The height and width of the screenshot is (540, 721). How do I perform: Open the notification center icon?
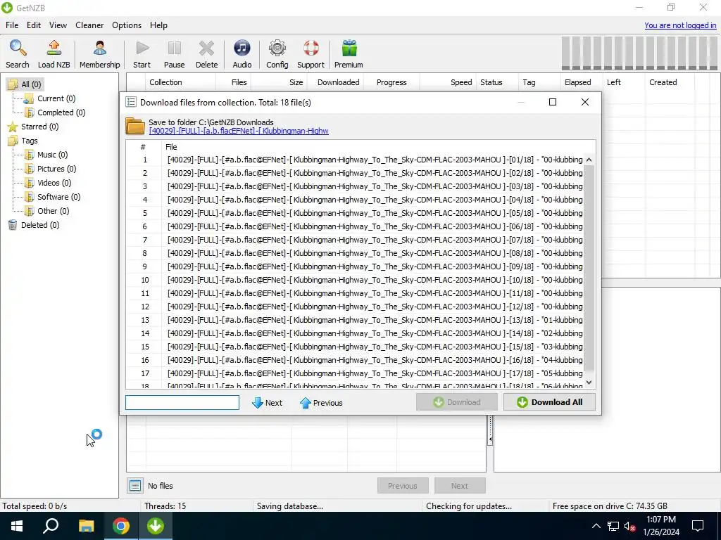698,526
